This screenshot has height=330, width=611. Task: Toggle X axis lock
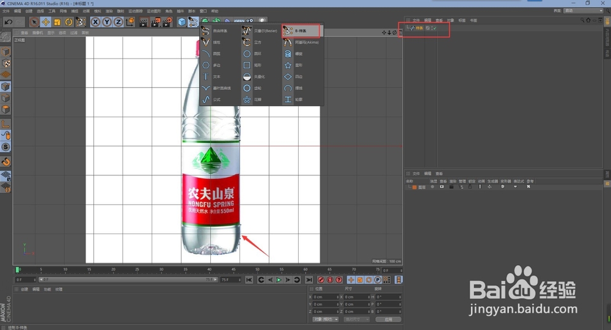click(95, 22)
